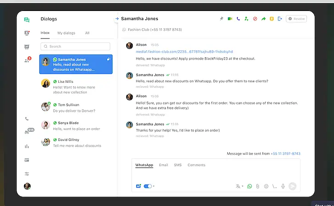This screenshot has height=206, width=334.
Task: Open the yellow dollar payment icon
Action: (x=272, y=19)
